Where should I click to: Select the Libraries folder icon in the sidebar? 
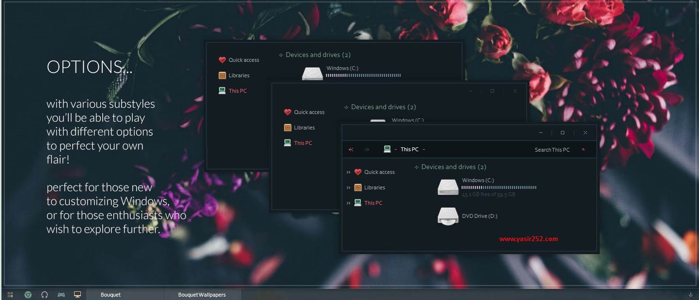[358, 187]
